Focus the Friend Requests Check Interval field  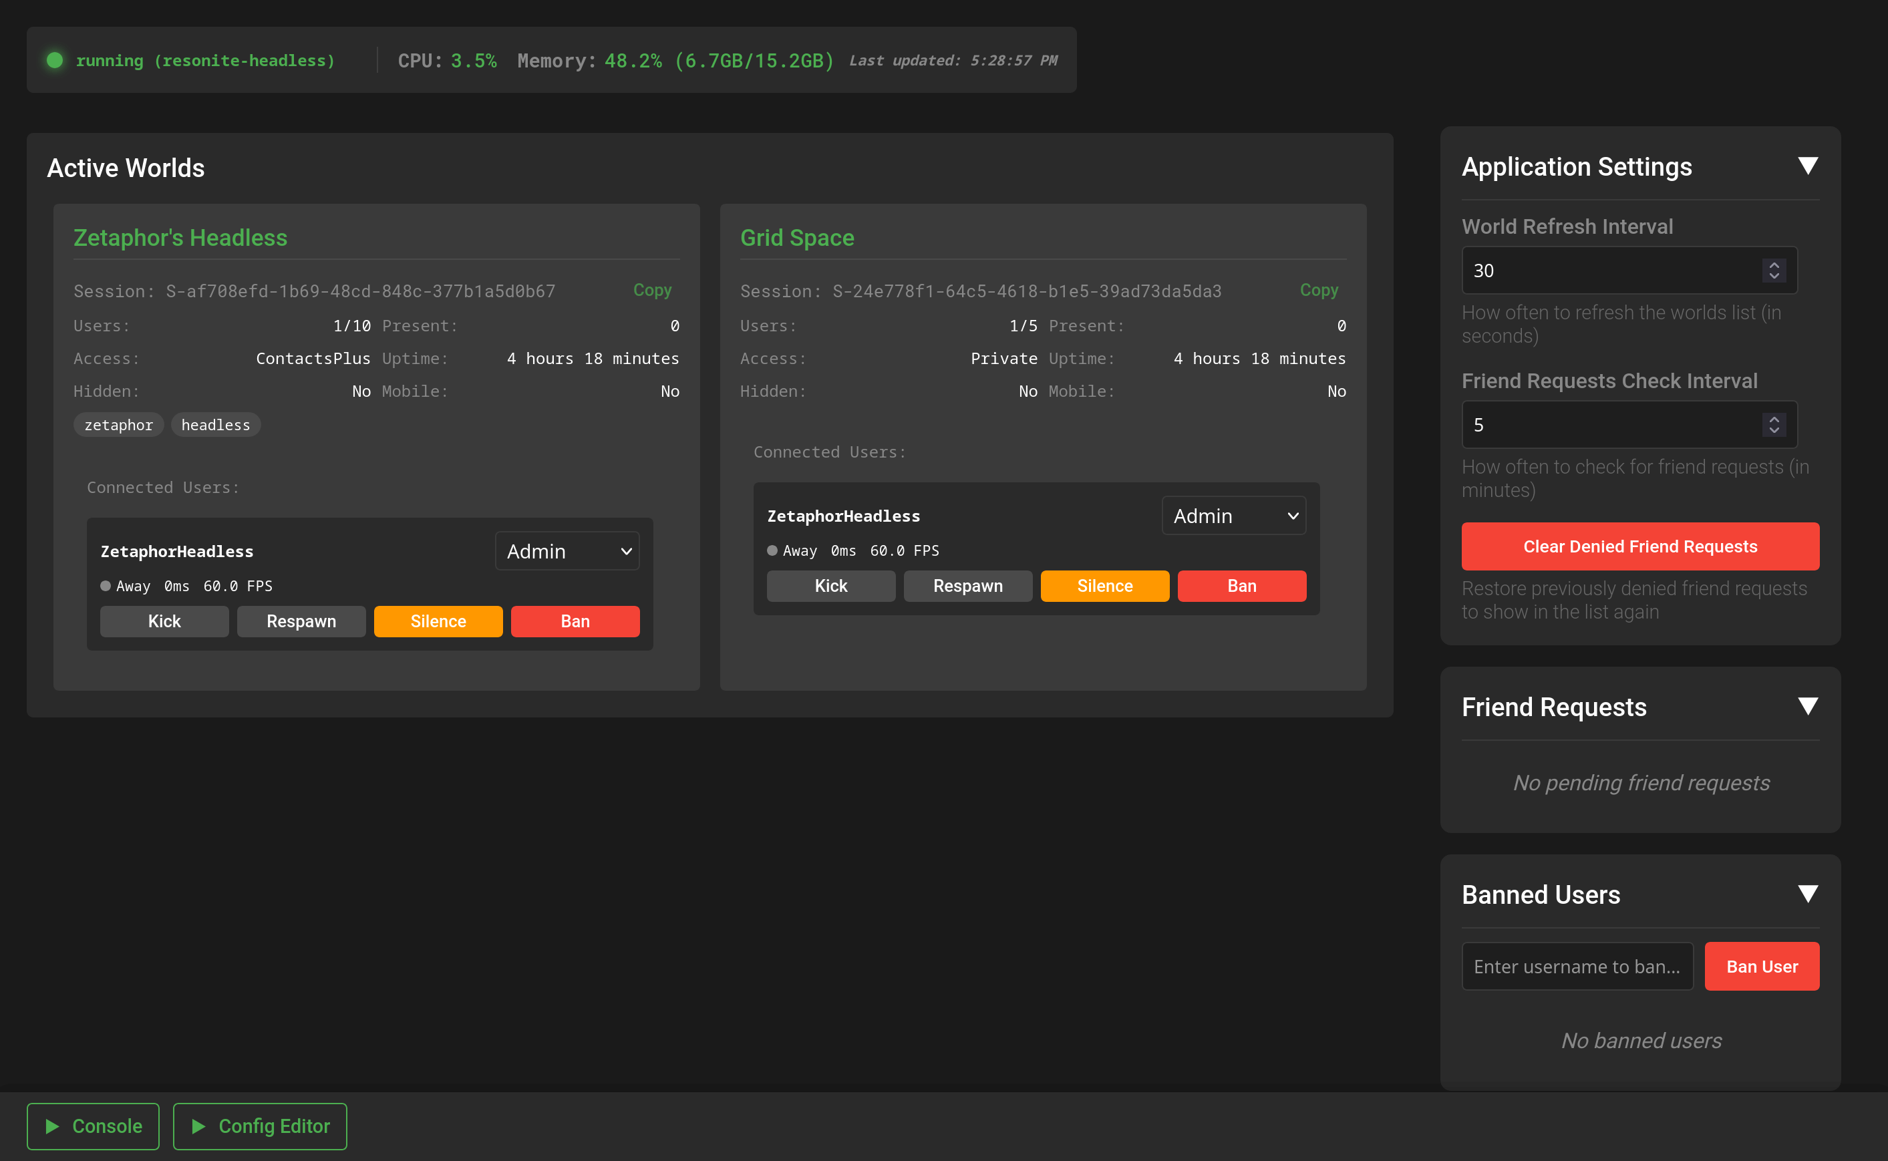tap(1629, 425)
